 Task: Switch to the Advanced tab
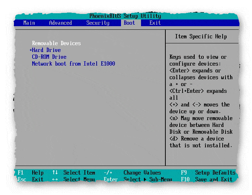pyautogui.click(x=60, y=23)
